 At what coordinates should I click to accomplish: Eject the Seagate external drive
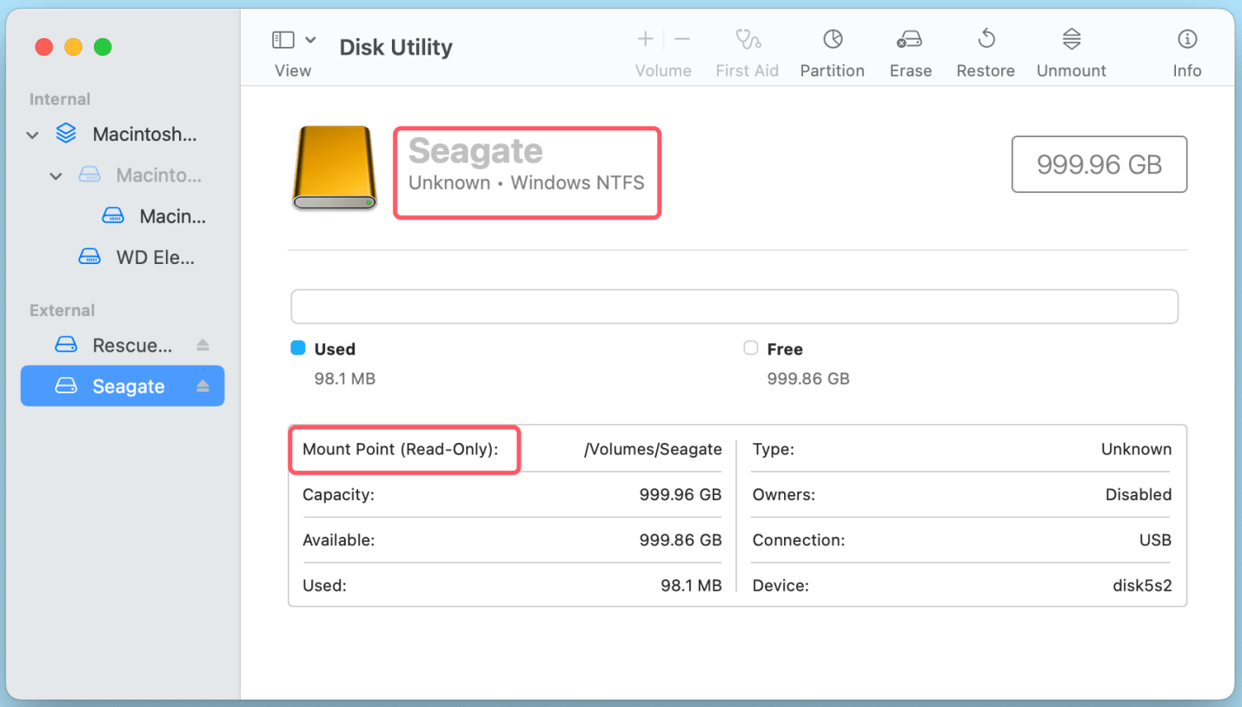pos(203,386)
